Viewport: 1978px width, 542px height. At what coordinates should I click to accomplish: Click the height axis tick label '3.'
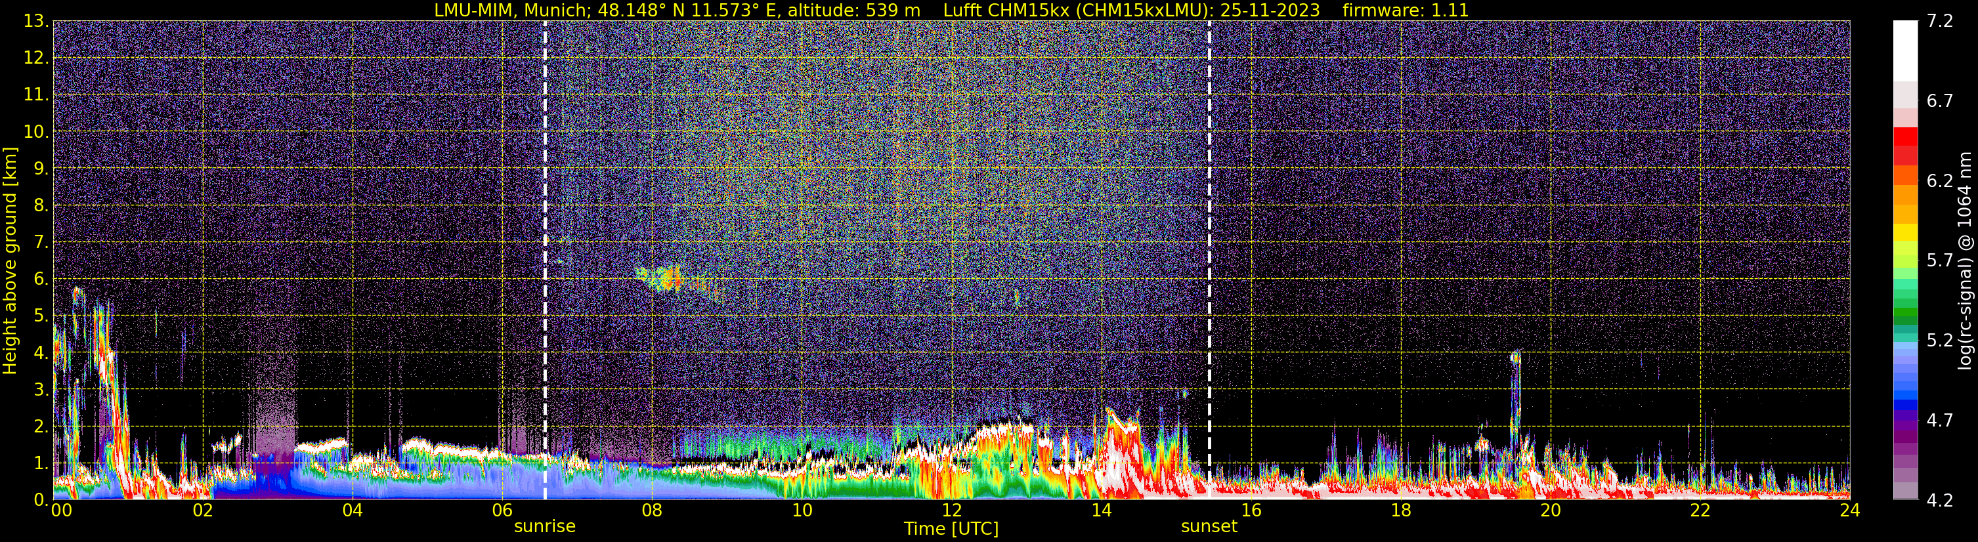[x=41, y=389]
